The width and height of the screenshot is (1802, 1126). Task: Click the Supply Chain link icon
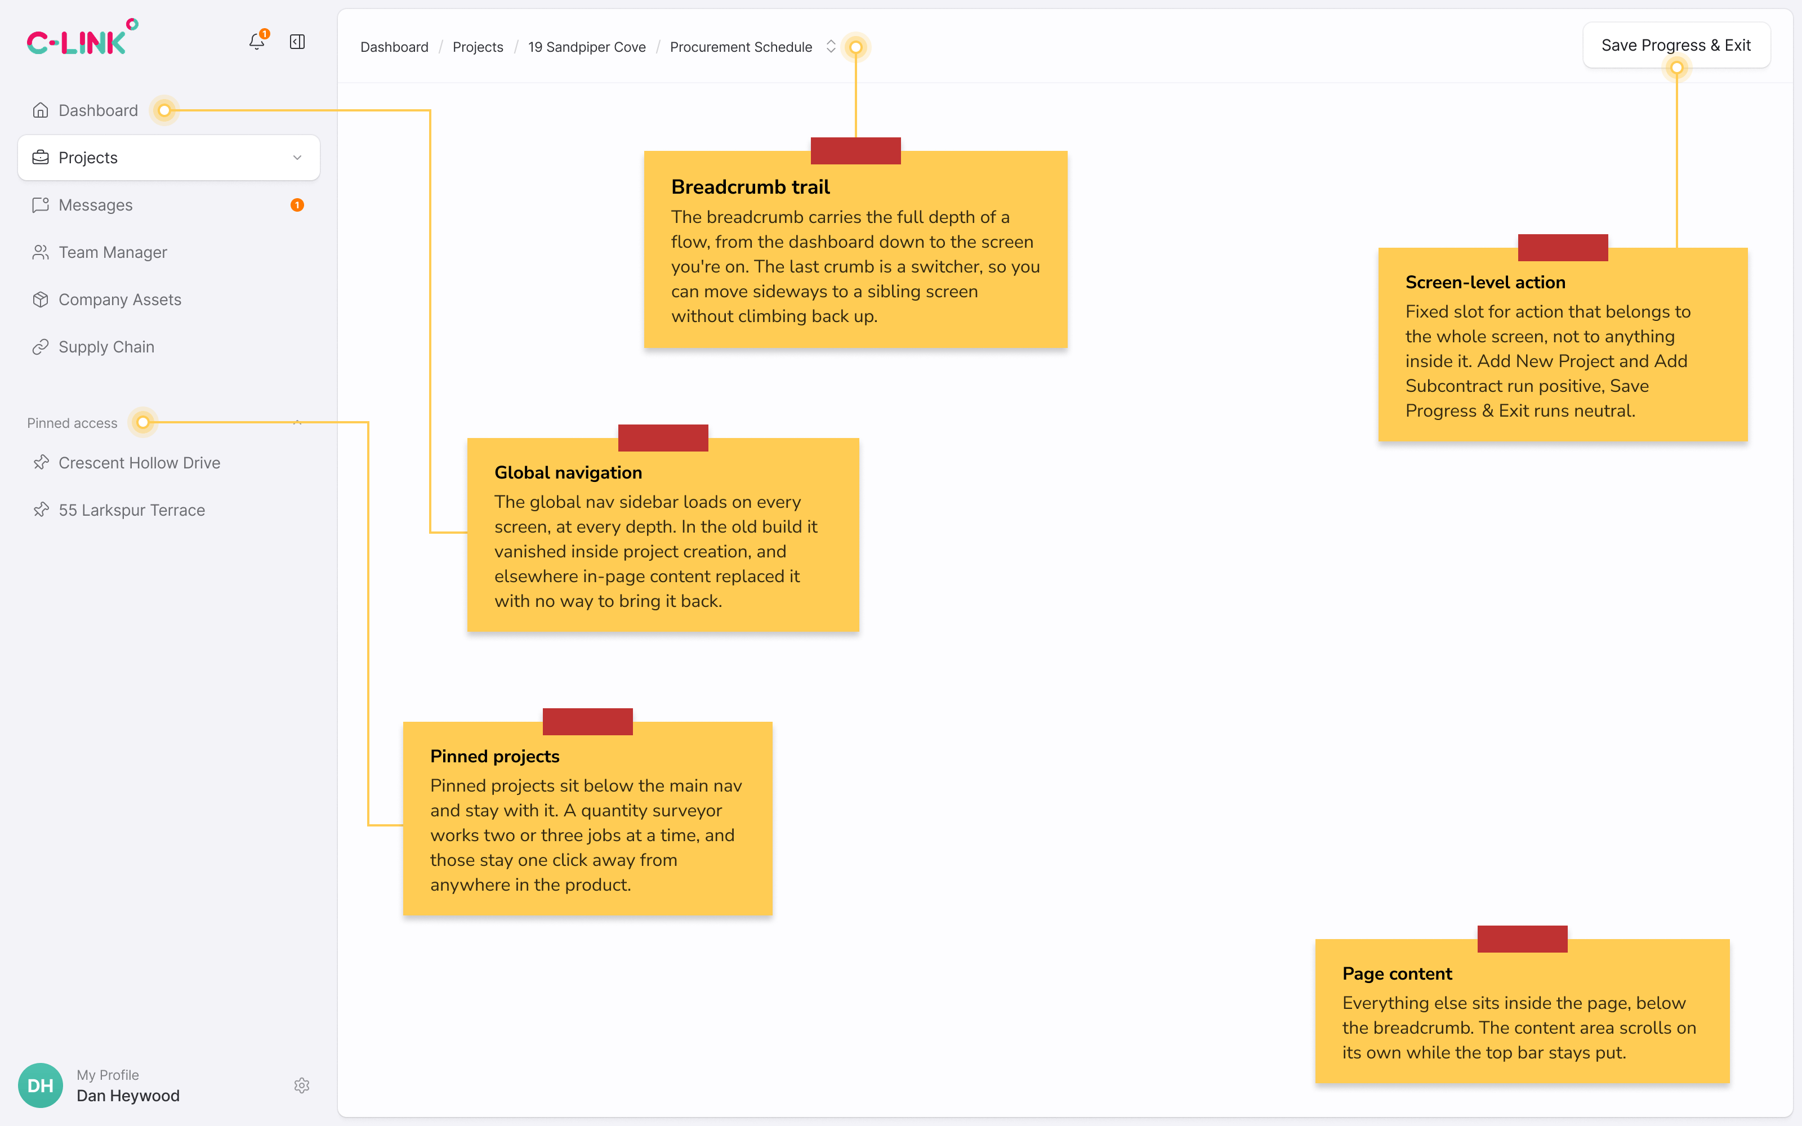(41, 347)
